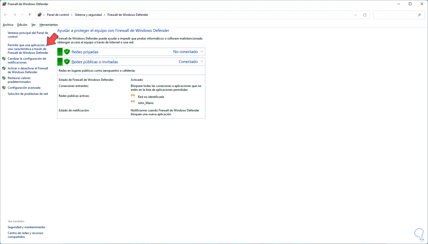Focus the Control Panel search box
This screenshot has width=428, height=244.
(399, 15)
